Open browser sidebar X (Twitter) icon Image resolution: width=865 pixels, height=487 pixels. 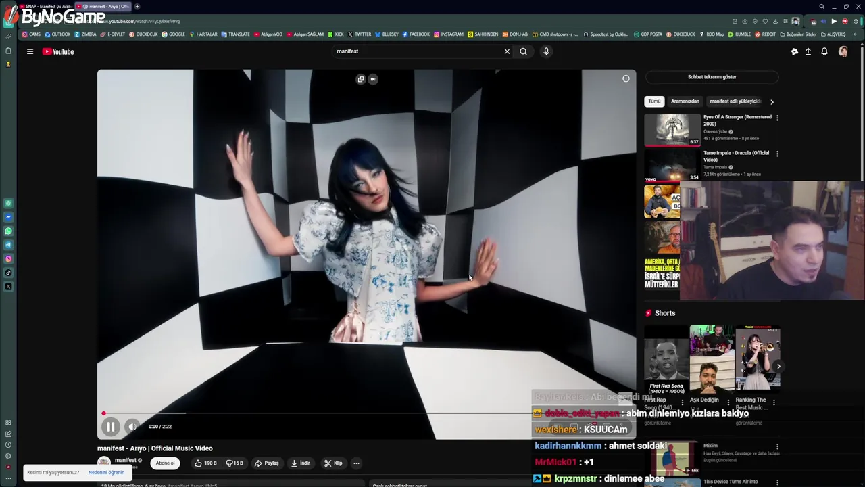(8, 287)
